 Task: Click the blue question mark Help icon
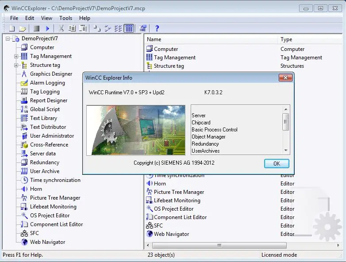pyautogui.click(x=157, y=28)
